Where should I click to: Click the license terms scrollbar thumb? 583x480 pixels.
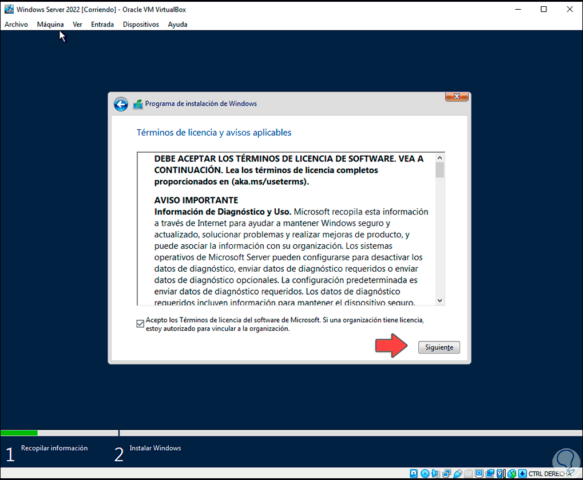(440, 170)
